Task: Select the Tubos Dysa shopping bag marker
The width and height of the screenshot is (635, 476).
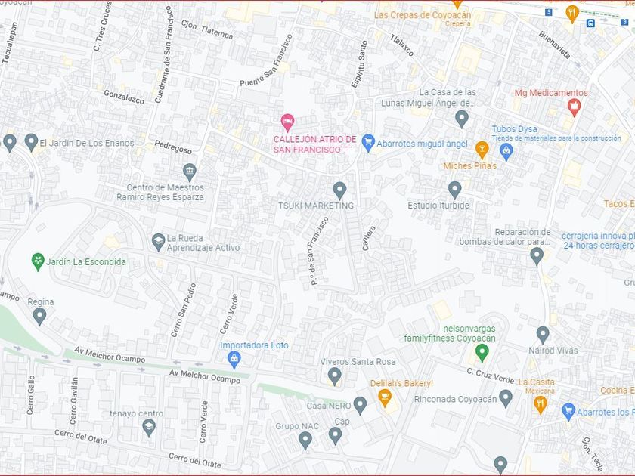Action: [506, 152]
